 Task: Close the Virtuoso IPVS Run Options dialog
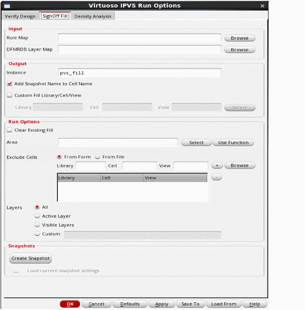click(262, 6)
